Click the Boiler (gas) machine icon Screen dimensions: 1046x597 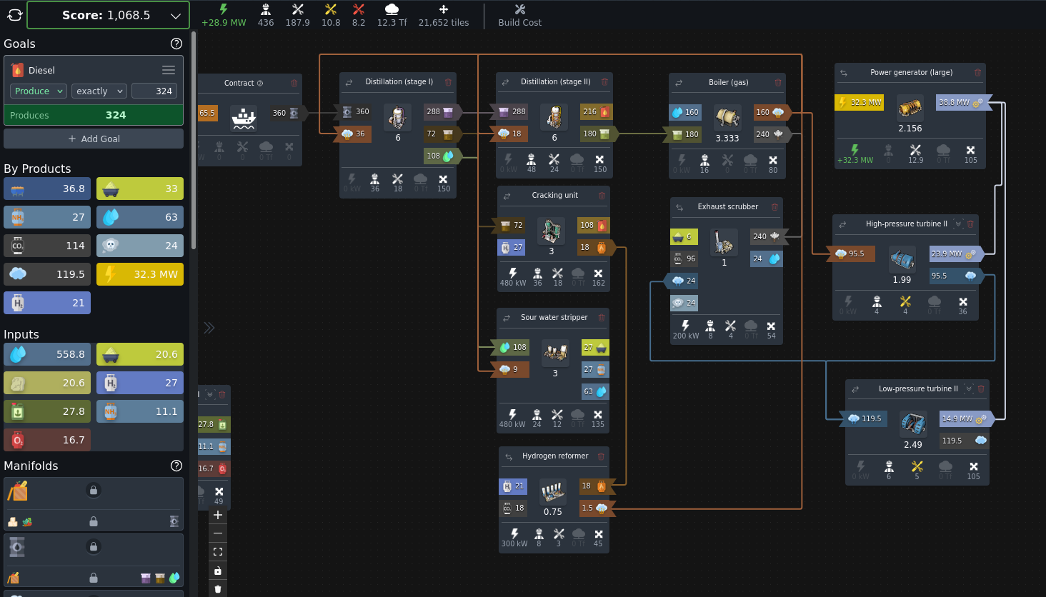pyautogui.click(x=727, y=118)
